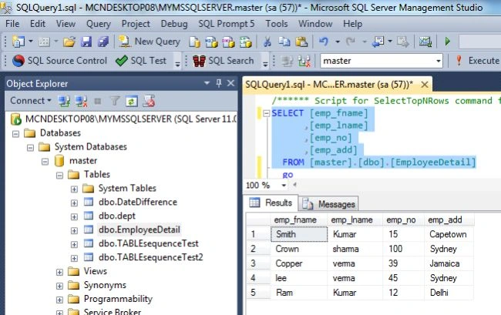
Task: Click the pin icon of Object Explorer
Action: [219, 84]
